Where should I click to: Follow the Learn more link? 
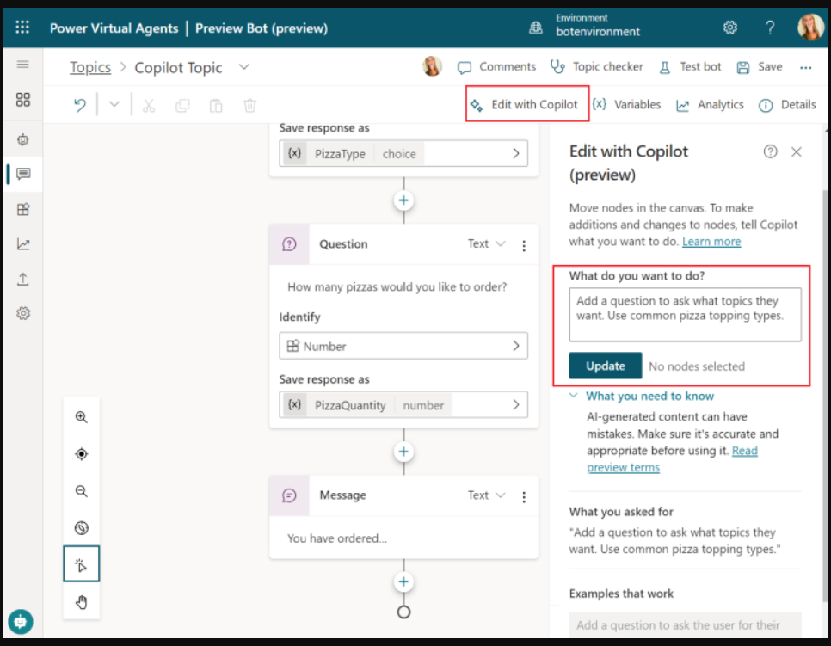click(711, 242)
